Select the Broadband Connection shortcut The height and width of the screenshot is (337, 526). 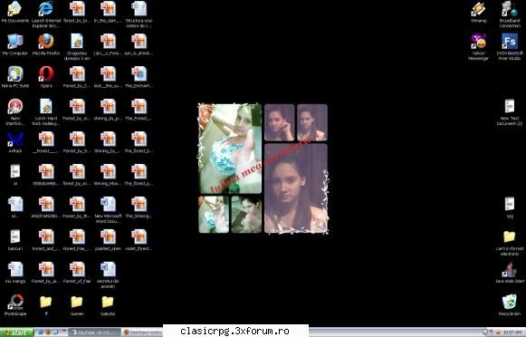pyautogui.click(x=510, y=14)
